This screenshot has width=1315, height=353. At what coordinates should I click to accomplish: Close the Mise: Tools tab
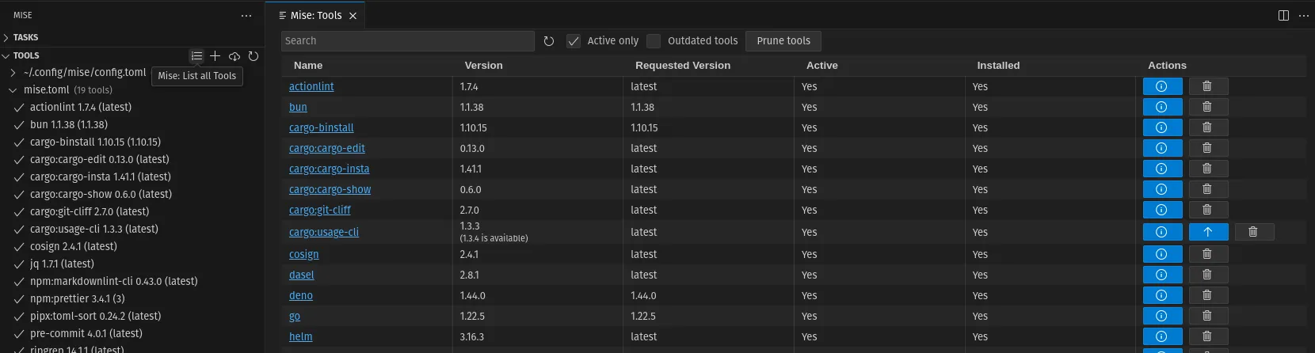tap(353, 15)
